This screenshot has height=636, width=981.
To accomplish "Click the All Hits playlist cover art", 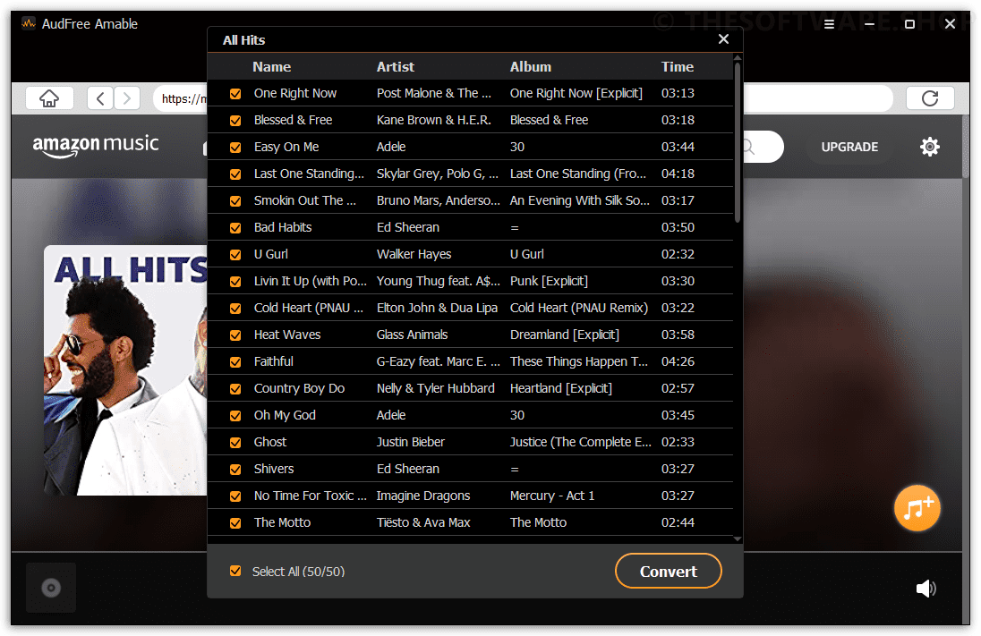I will 125,370.
